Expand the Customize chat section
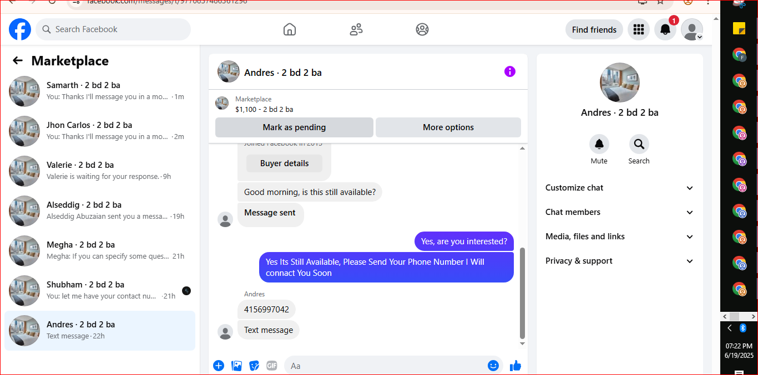The width and height of the screenshot is (758, 375). point(619,188)
